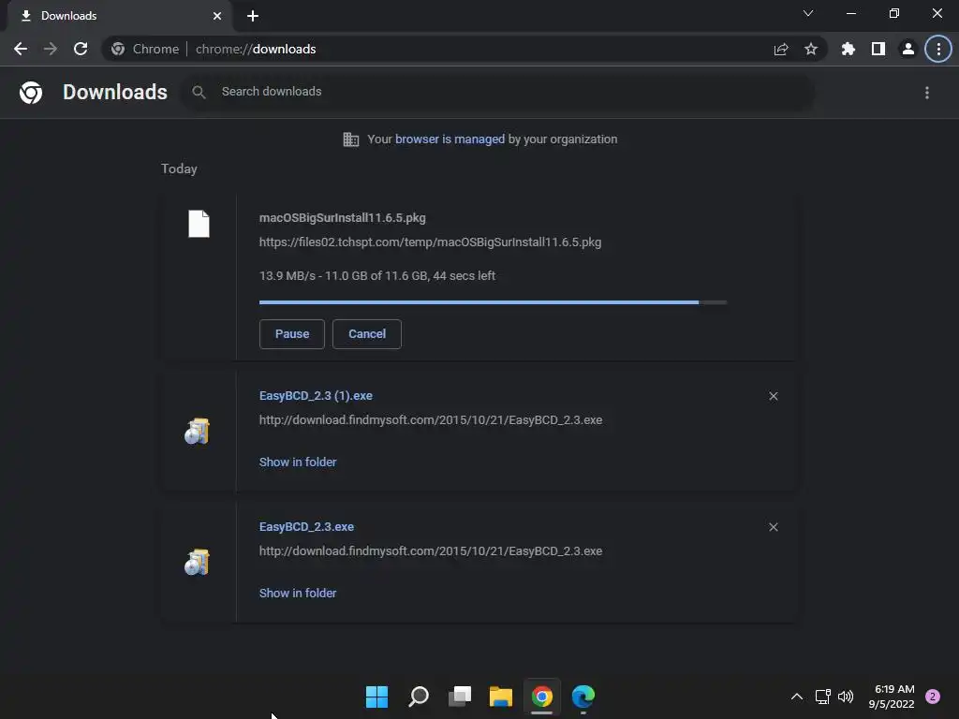Screen dimensions: 959x719
Task: Show EasyBCD_2.3.exe in folder
Action: 298,593
